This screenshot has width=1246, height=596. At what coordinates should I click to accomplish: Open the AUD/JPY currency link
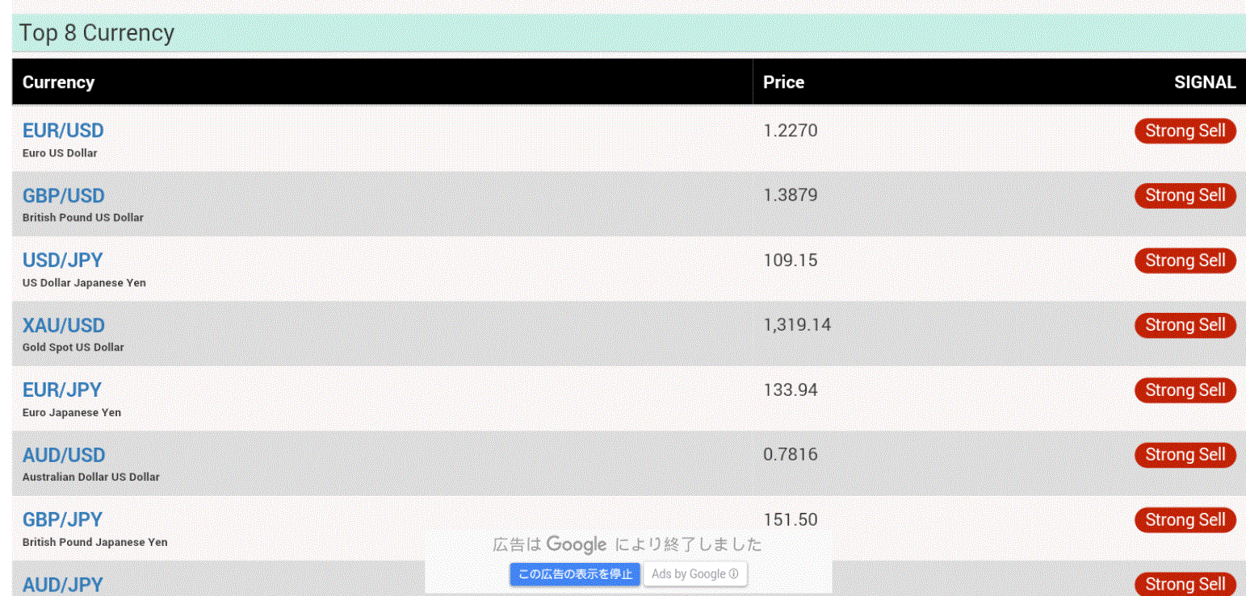[x=62, y=585]
